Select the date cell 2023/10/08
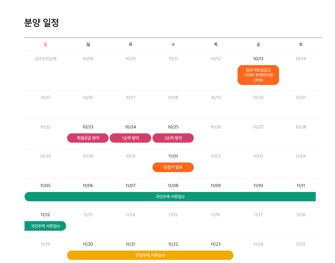This screenshot has width=335, height=263. pos(45,59)
